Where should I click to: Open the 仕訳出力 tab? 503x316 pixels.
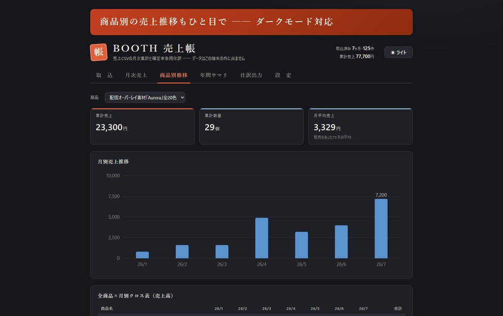coord(251,75)
